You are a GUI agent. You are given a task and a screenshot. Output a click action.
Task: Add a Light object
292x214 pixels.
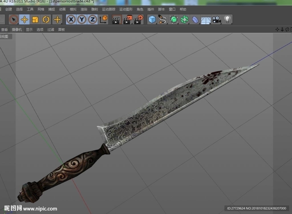[227, 19]
